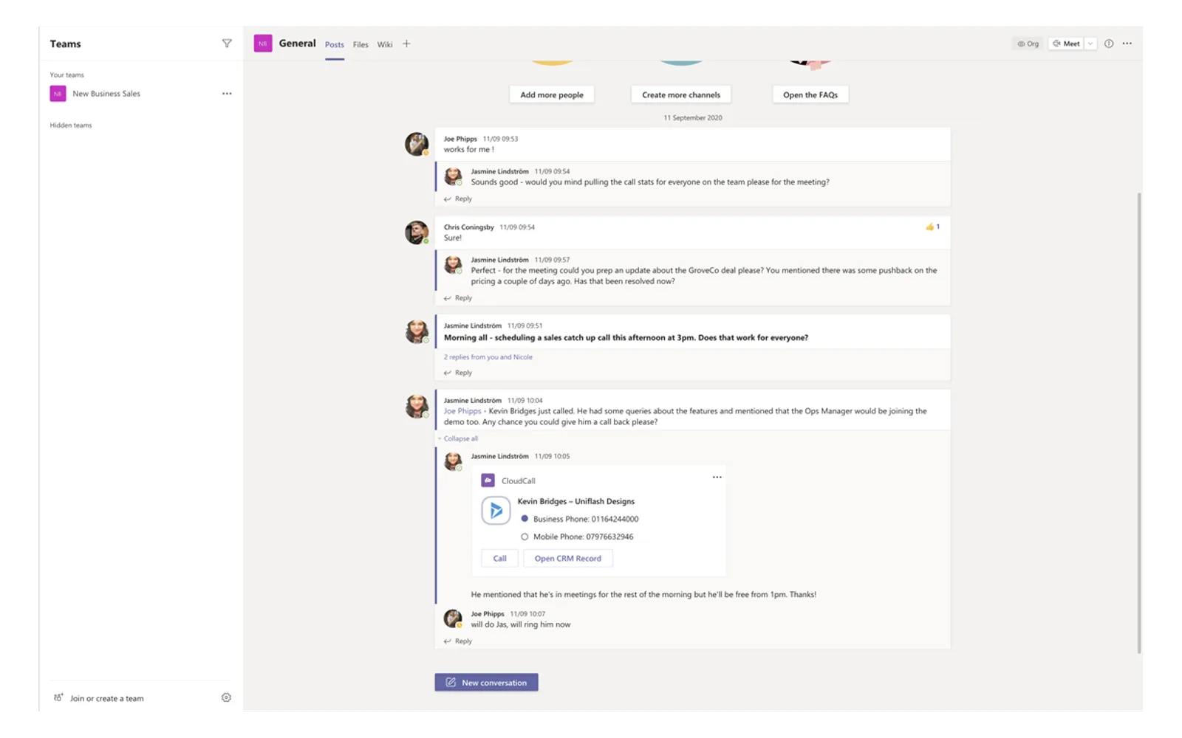The height and width of the screenshot is (738, 1182).
Task: Click Open CRM Record button
Action: (x=568, y=559)
